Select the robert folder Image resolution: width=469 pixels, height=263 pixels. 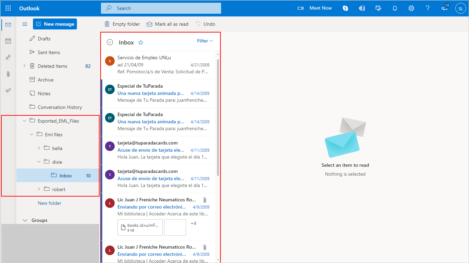pyautogui.click(x=58, y=189)
